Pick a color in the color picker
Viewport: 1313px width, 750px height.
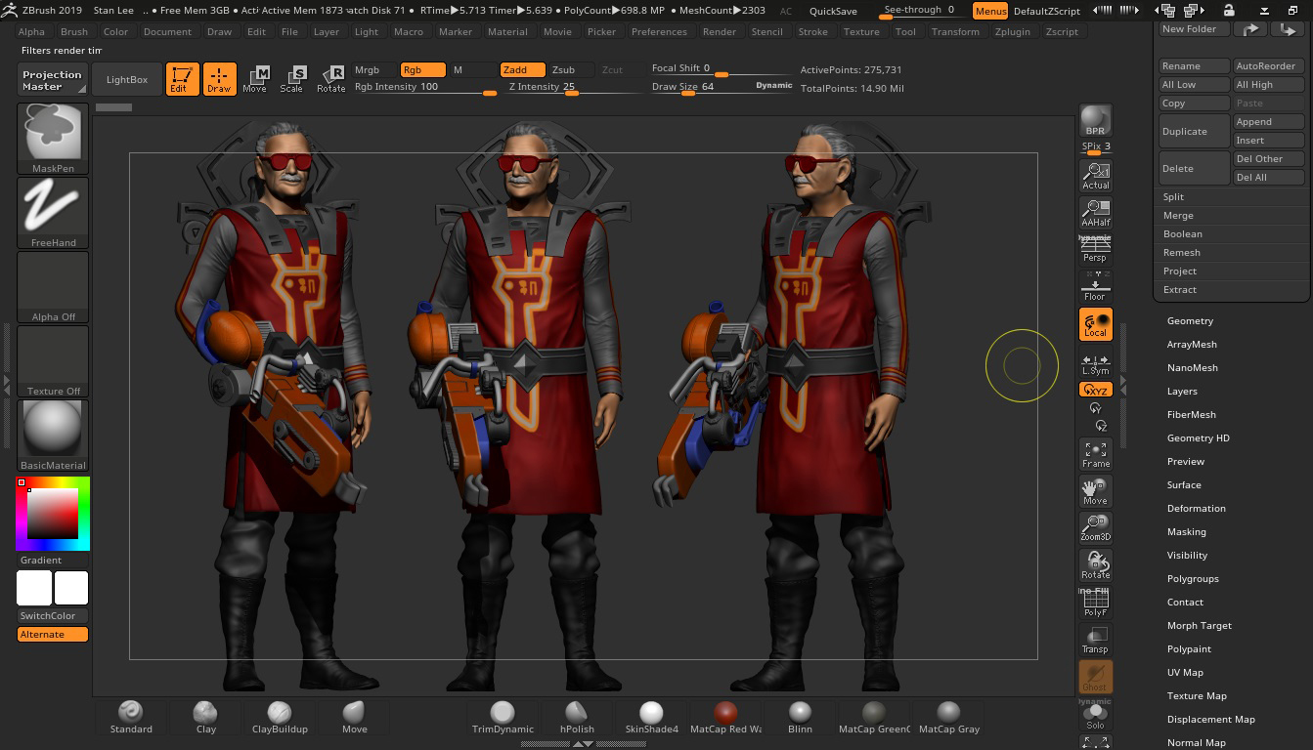[53, 513]
